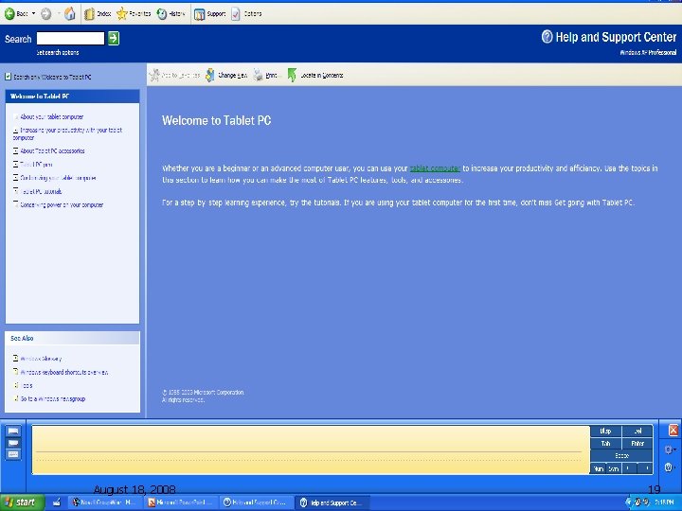Open the Options toolbar button
Viewport: 682px width, 511px height.
pos(246,14)
